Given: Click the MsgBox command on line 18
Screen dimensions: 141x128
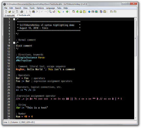Looking at the screenshot, I should pyautogui.click(x=20, y=69).
